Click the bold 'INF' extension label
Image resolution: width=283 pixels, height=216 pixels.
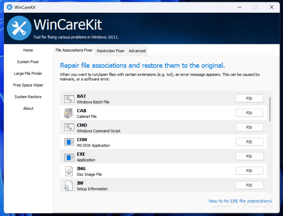pyautogui.click(x=80, y=183)
